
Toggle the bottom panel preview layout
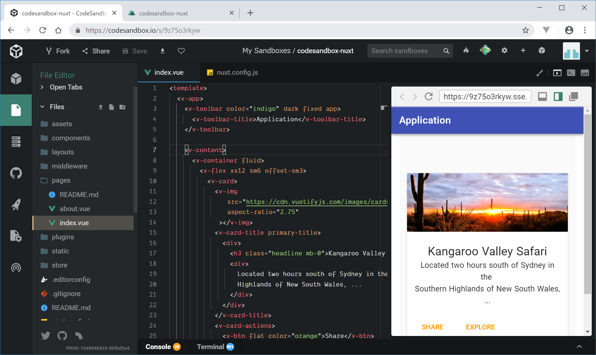point(542,97)
